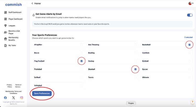Uncheck the Flag Football checkbox
This screenshot has height=107, width=196.
pos(81,61)
